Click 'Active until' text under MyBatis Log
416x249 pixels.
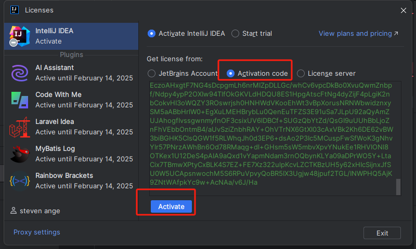[x=84, y=159]
